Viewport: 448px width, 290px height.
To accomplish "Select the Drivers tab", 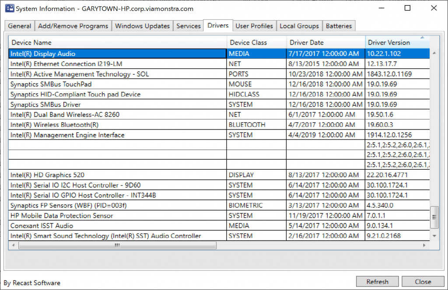I will tap(217, 25).
